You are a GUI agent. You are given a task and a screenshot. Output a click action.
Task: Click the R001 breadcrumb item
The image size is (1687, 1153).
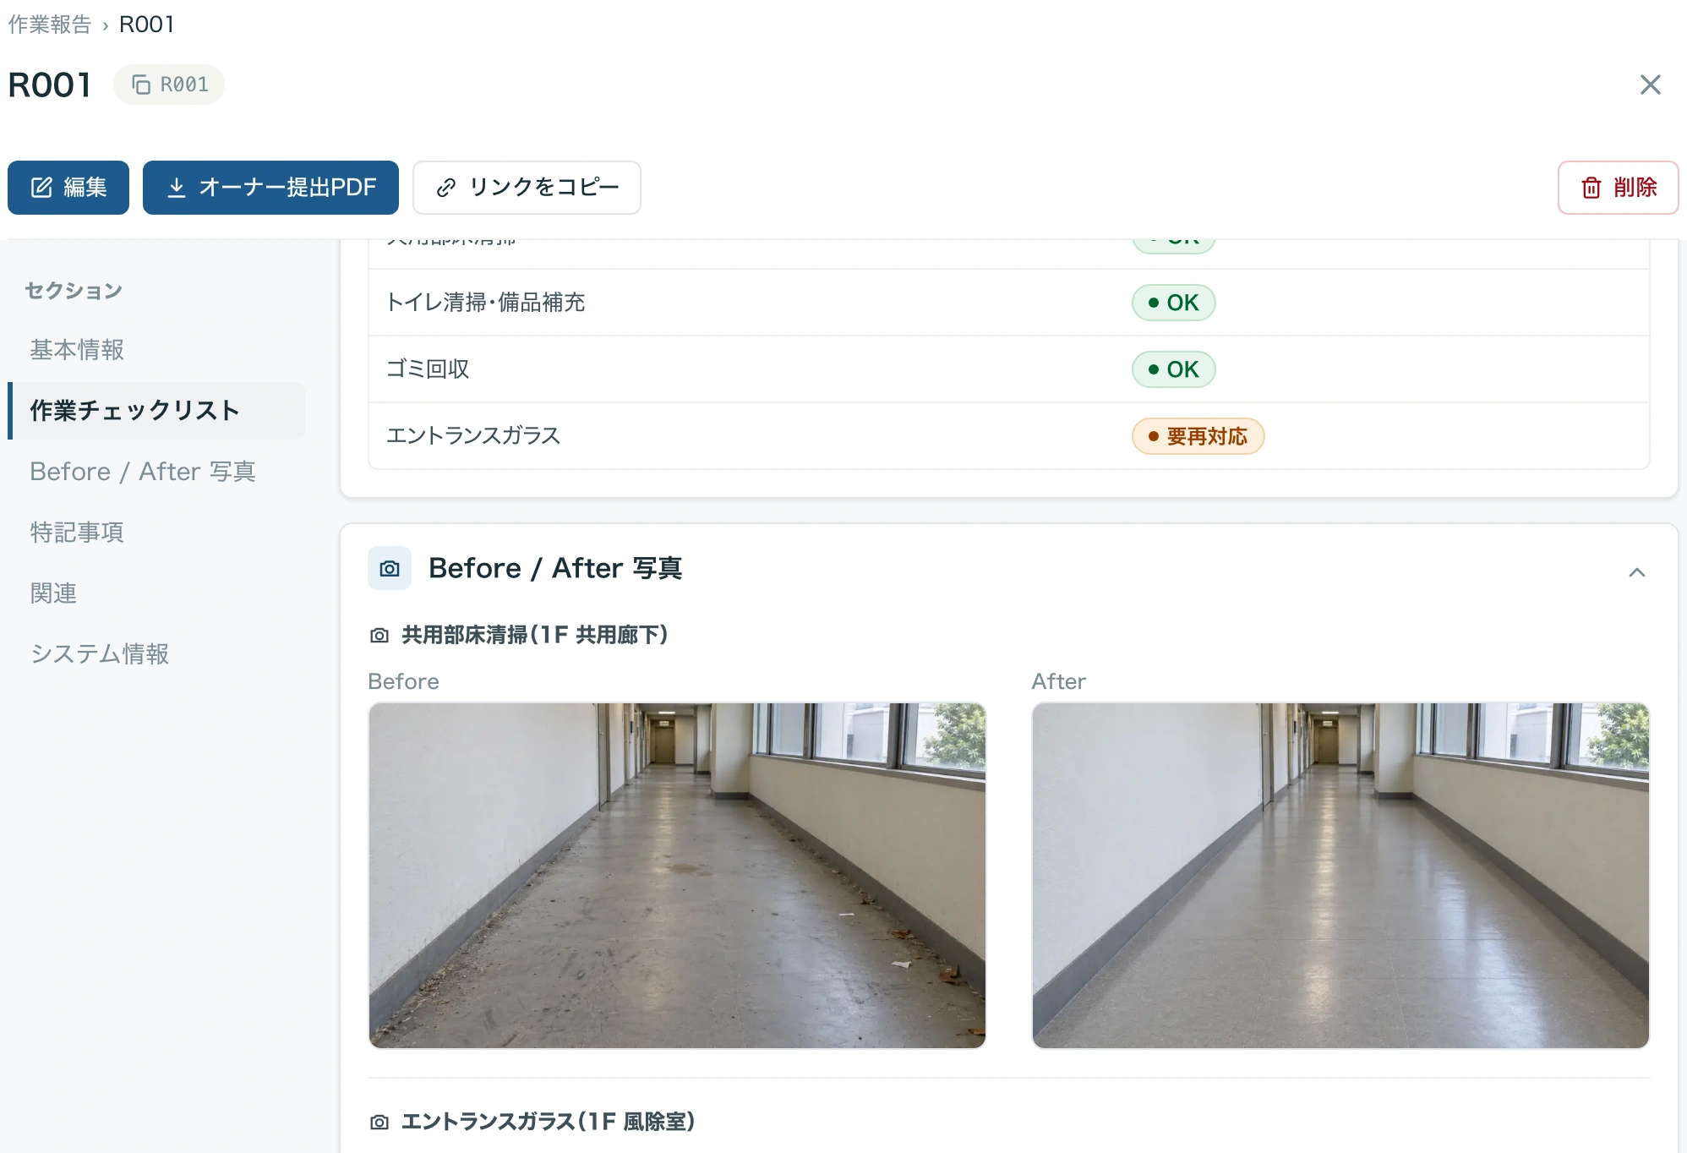pos(147,25)
